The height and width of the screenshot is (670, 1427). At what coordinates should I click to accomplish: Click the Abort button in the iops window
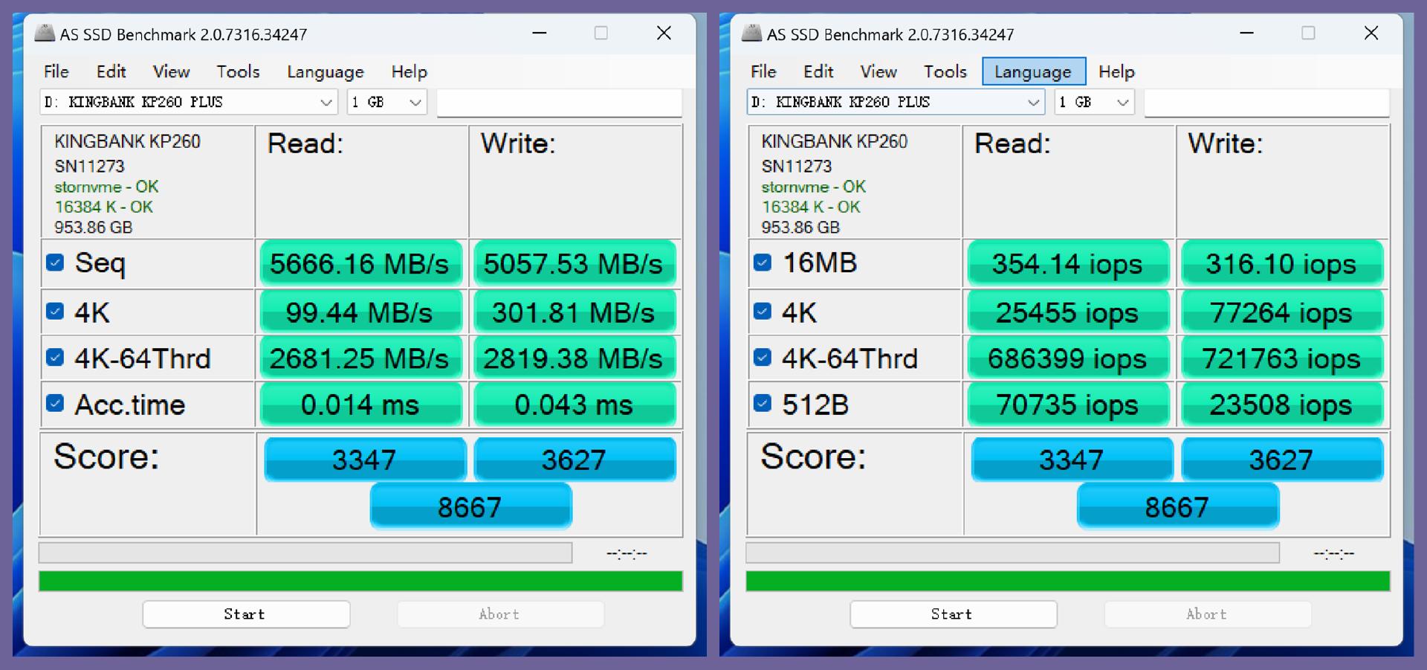click(x=1208, y=614)
